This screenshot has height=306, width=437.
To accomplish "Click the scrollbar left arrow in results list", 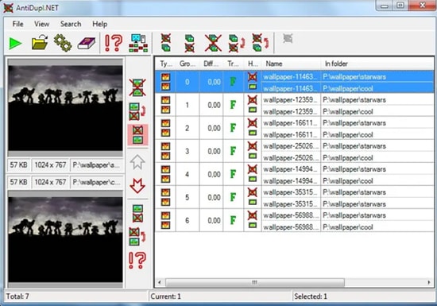I will point(160,283).
